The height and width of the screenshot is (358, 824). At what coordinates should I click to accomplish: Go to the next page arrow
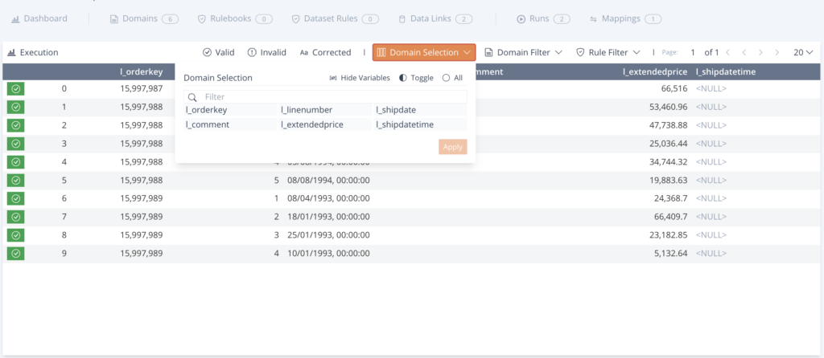(x=759, y=52)
